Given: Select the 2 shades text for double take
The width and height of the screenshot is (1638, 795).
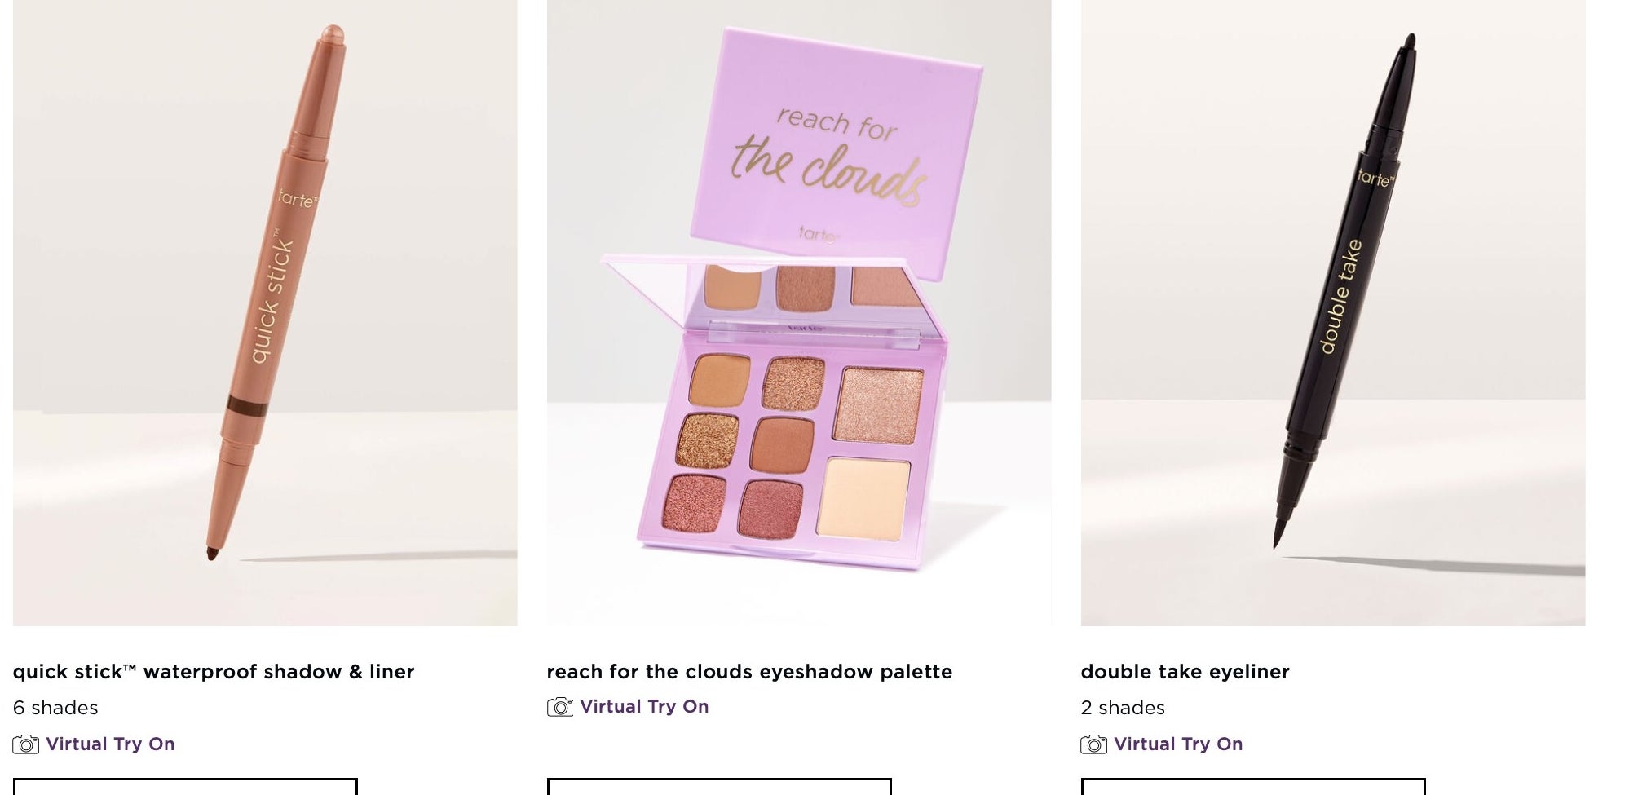Looking at the screenshot, I should coord(1123,708).
